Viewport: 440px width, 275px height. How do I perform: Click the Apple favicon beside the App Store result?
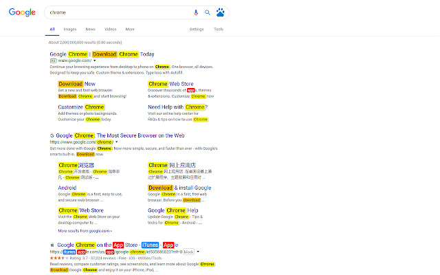(52, 245)
